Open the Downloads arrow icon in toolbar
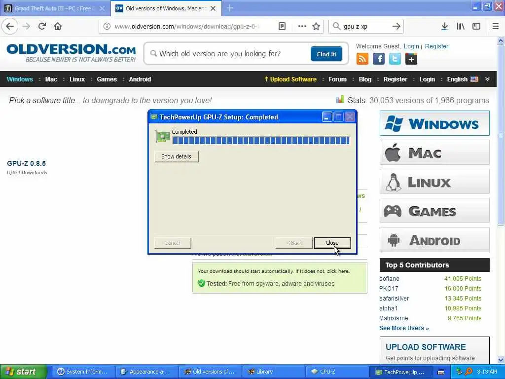The width and height of the screenshot is (505, 379). pos(444,27)
